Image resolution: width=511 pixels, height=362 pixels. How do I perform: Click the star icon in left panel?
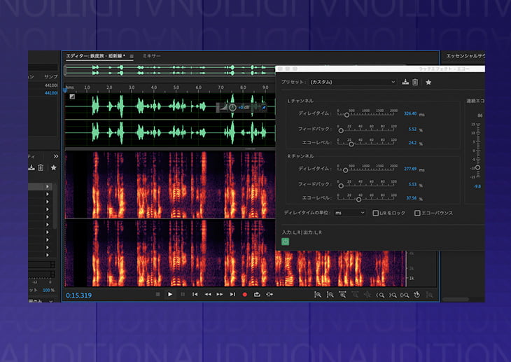[x=53, y=168]
